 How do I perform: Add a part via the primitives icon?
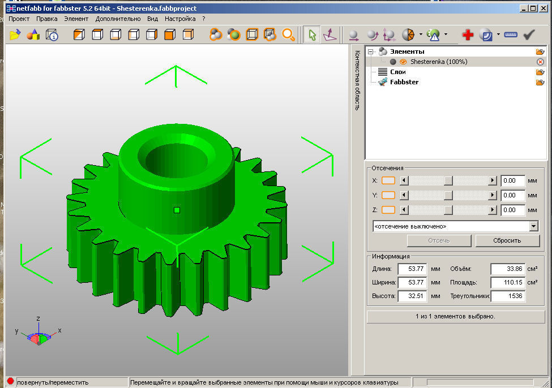(33, 35)
